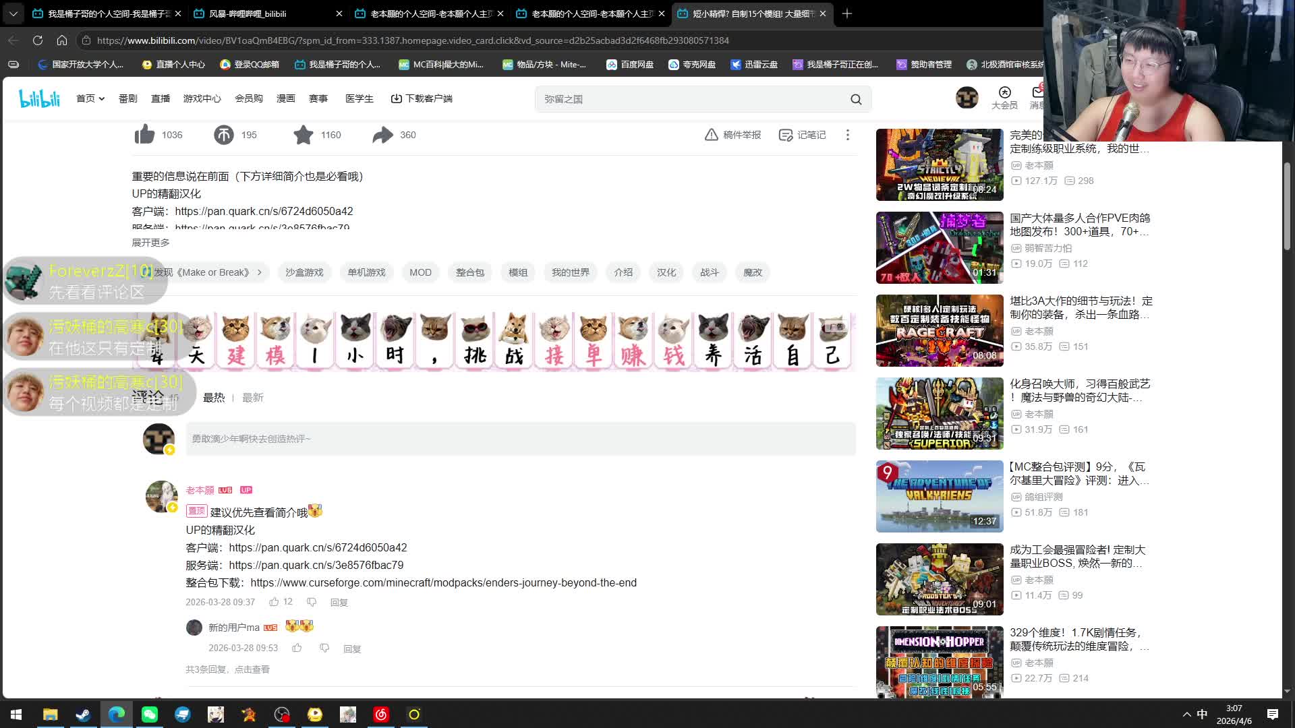1295x728 pixels.
Task: Expand description with 展开更多
Action: 150,243
